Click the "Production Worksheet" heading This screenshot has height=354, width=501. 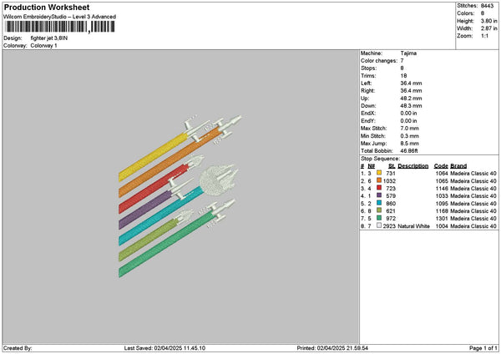[x=47, y=8]
